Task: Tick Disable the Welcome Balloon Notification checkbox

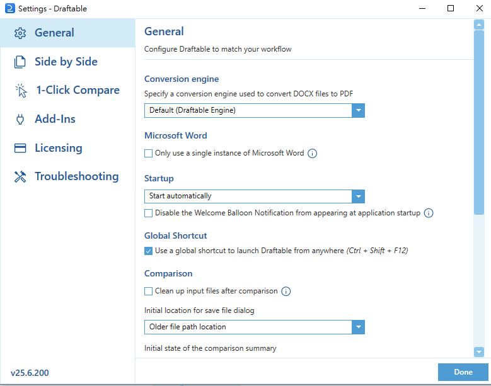Action: point(148,213)
